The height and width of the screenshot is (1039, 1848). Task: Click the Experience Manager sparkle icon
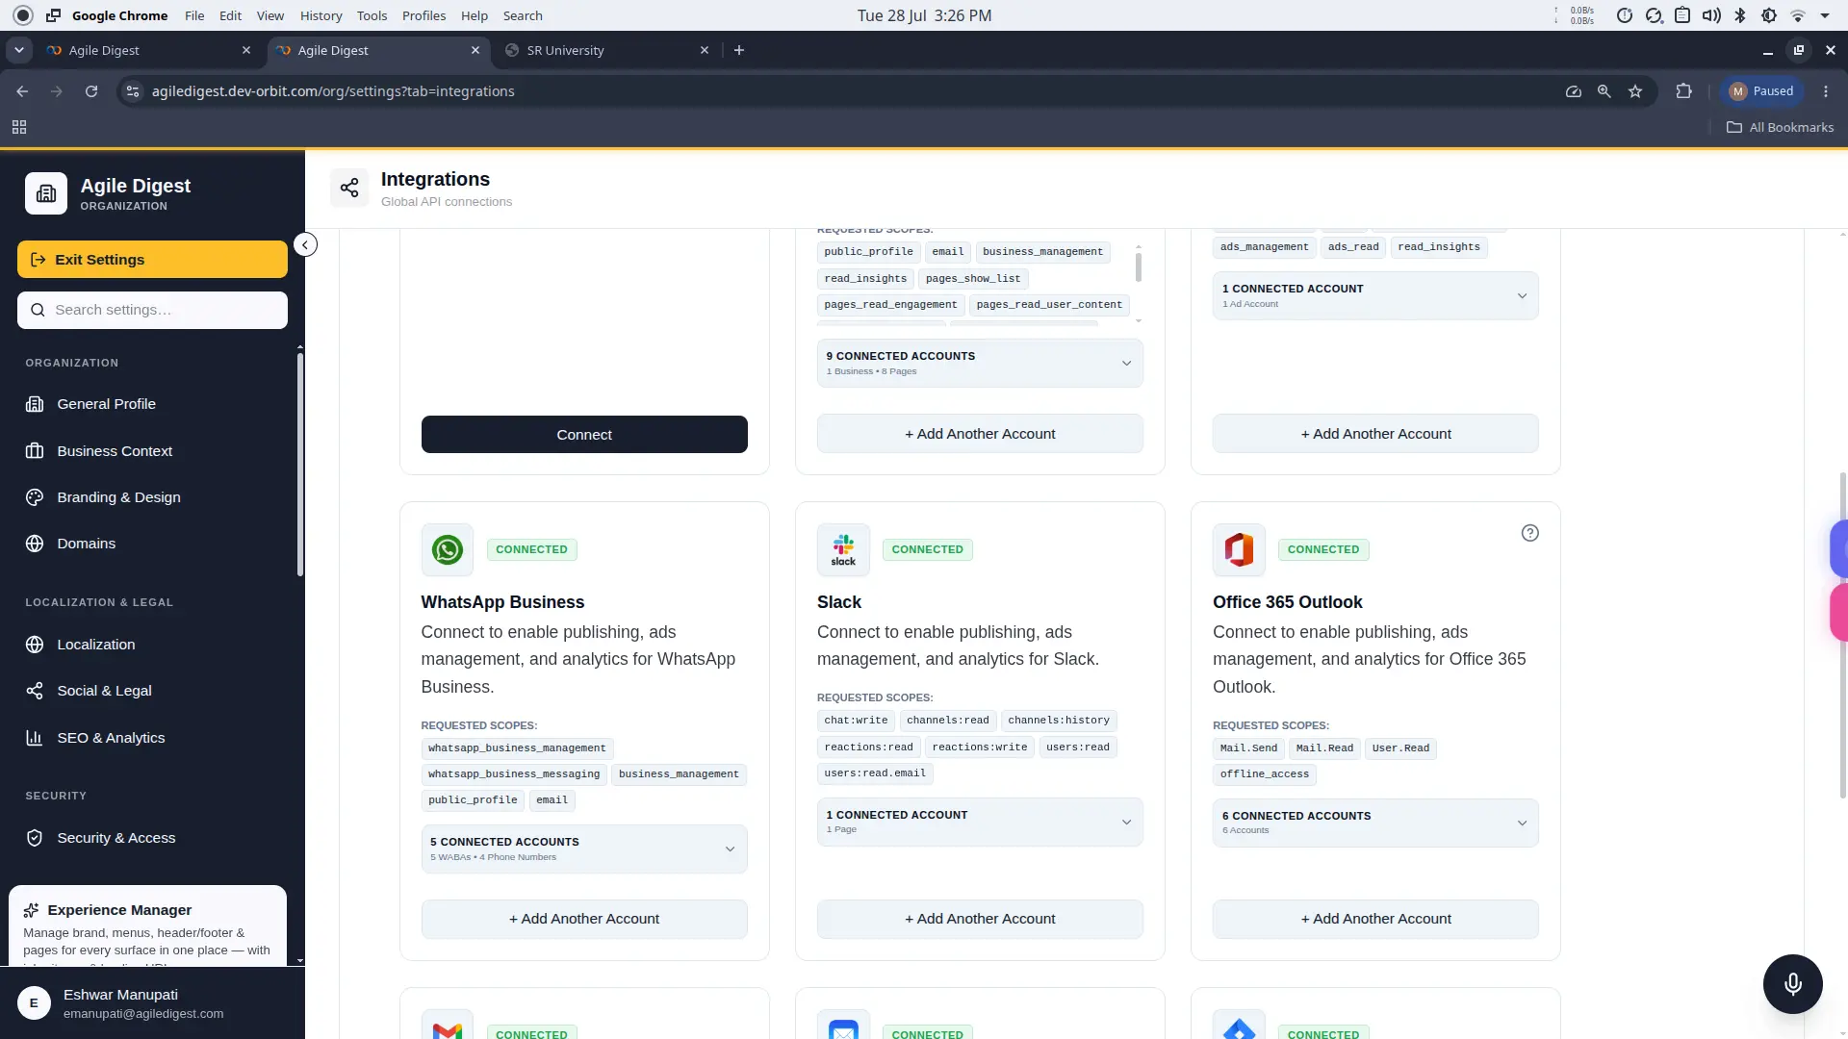[x=31, y=910]
